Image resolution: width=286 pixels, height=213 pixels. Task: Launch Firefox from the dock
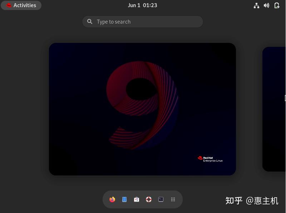click(x=112, y=199)
